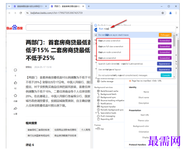The width and height of the screenshot is (187, 152).
Task: Open Cache storage in Application panel
Action: tap(107, 81)
